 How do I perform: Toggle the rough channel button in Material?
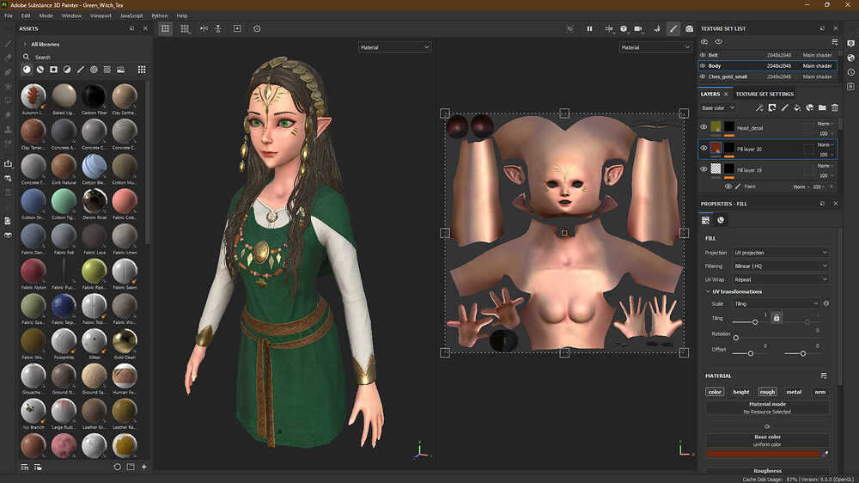(x=767, y=392)
